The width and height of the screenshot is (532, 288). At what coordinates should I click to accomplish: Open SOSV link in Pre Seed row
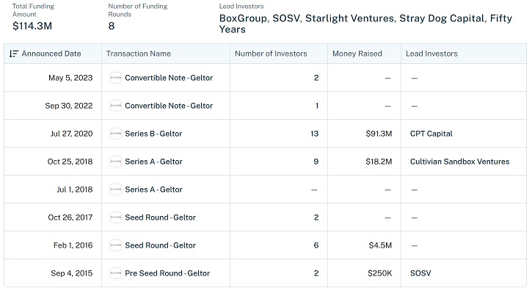[x=420, y=273]
